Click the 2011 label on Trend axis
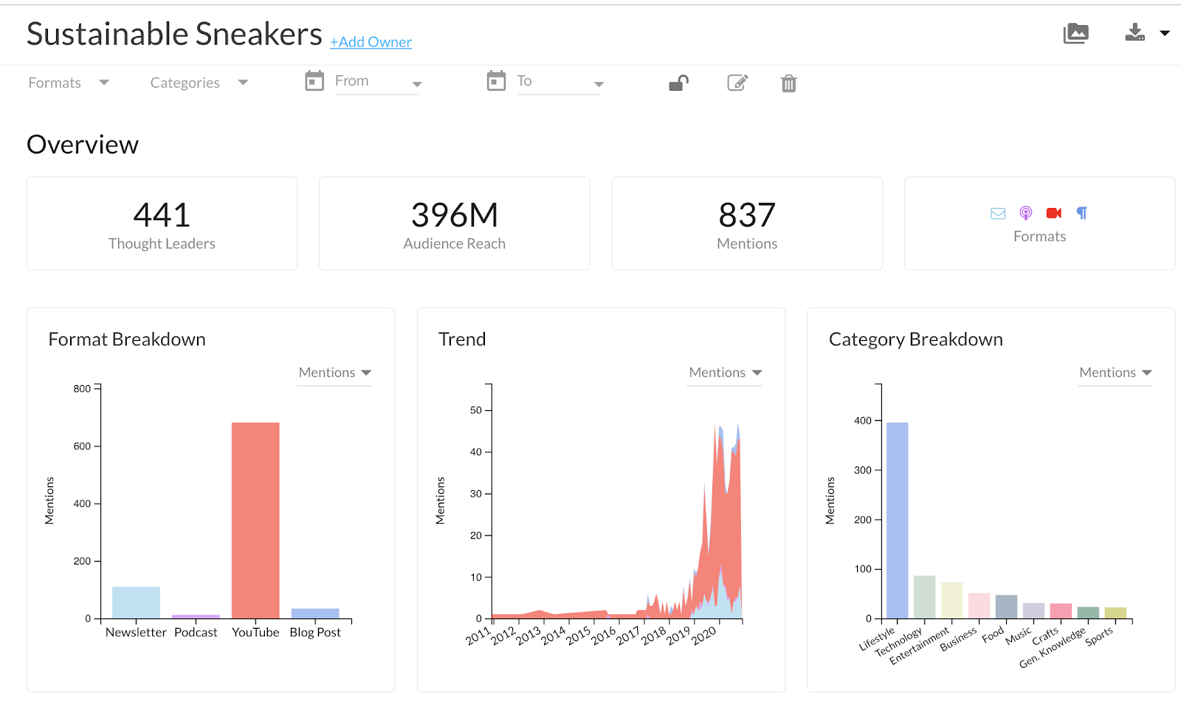Screen dimensions: 1181x704 click(x=478, y=635)
